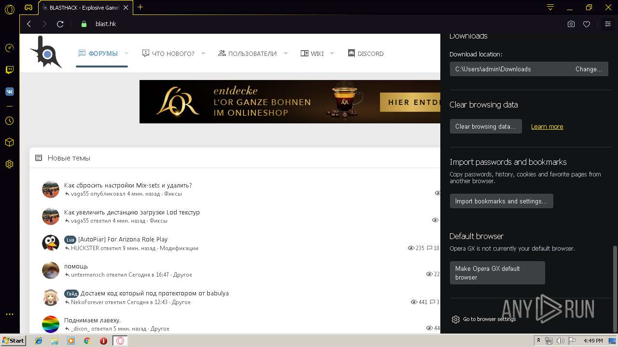The height and width of the screenshot is (347, 618).
Task: Click download location path field
Action: coord(509,69)
